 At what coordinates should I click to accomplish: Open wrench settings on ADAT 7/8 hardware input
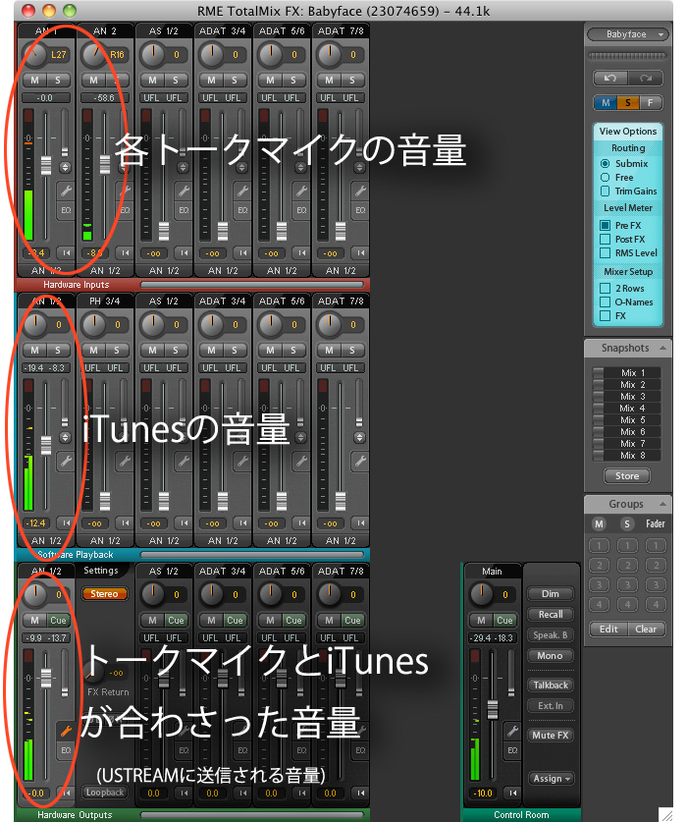point(360,191)
